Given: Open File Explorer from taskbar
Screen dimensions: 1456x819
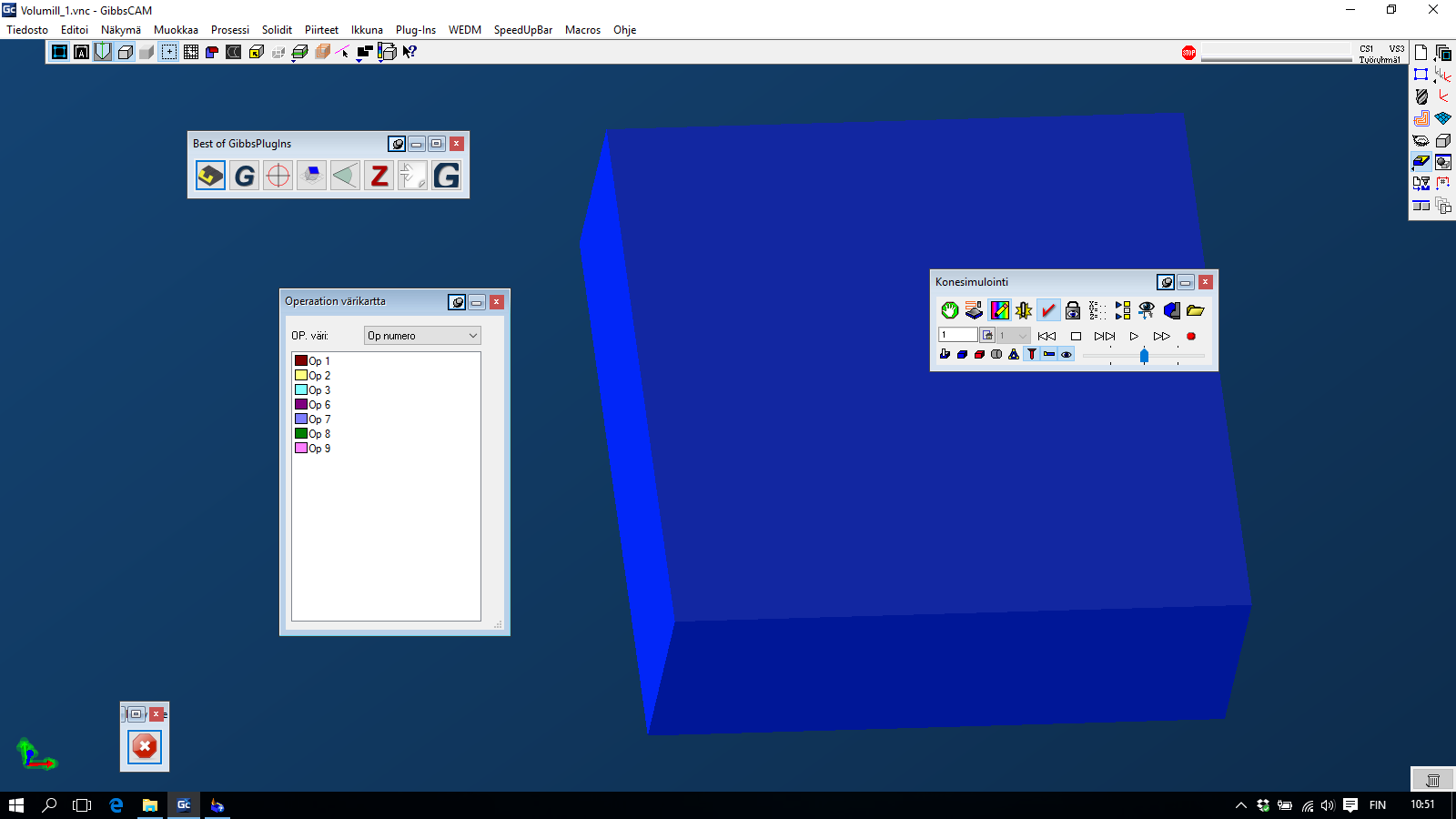Looking at the screenshot, I should click(x=150, y=805).
